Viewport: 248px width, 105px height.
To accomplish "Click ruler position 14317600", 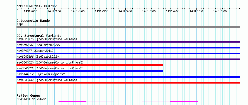I will tap(173, 11).
